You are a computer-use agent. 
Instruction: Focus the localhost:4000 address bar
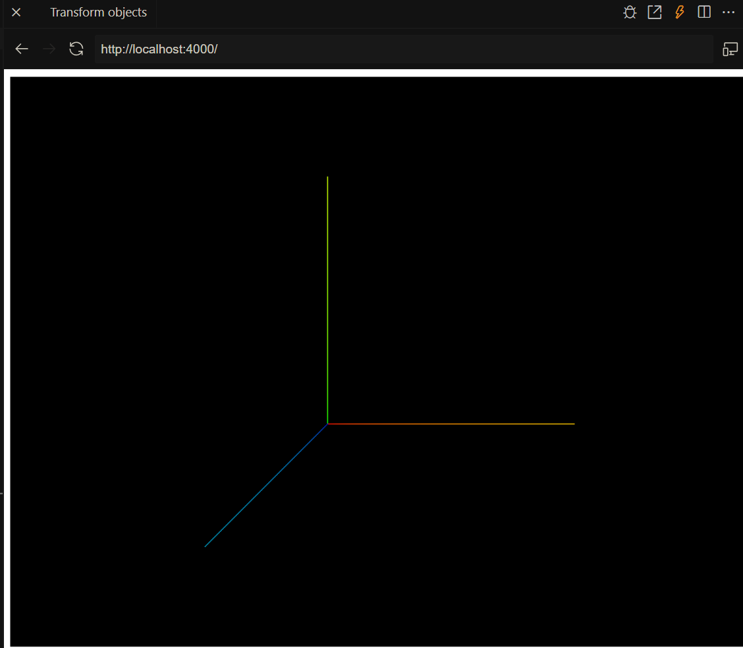coord(404,49)
